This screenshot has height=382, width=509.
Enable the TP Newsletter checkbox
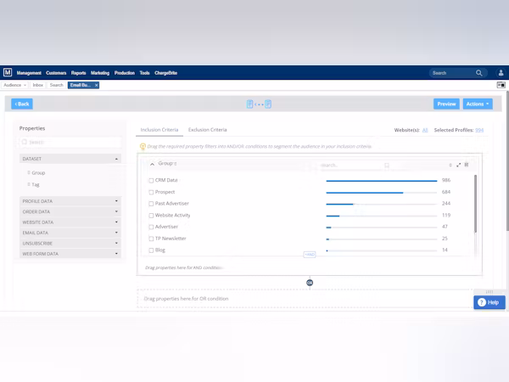[x=151, y=239]
